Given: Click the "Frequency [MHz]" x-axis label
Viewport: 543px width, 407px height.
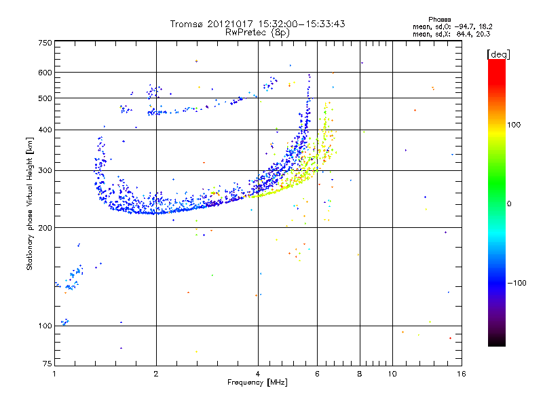Looking at the screenshot, I should [257, 383].
